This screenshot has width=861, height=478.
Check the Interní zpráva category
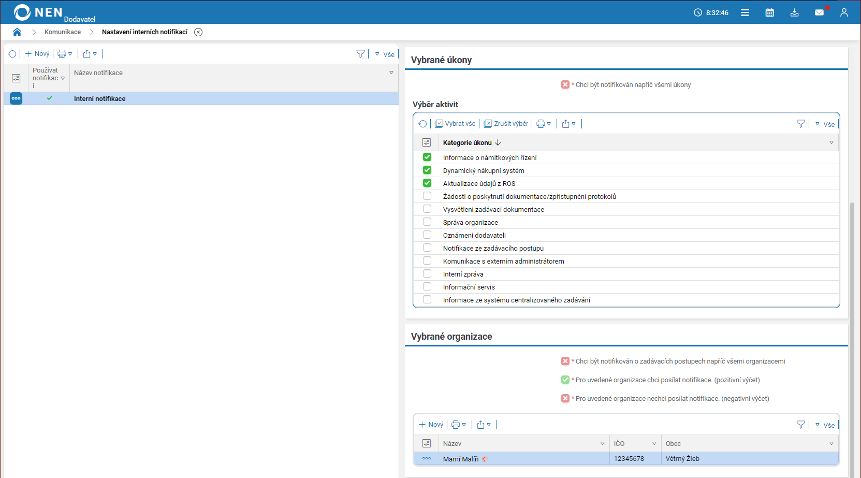click(427, 274)
